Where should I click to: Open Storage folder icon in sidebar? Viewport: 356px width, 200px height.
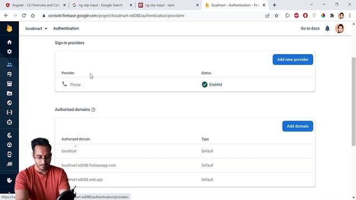9,93
